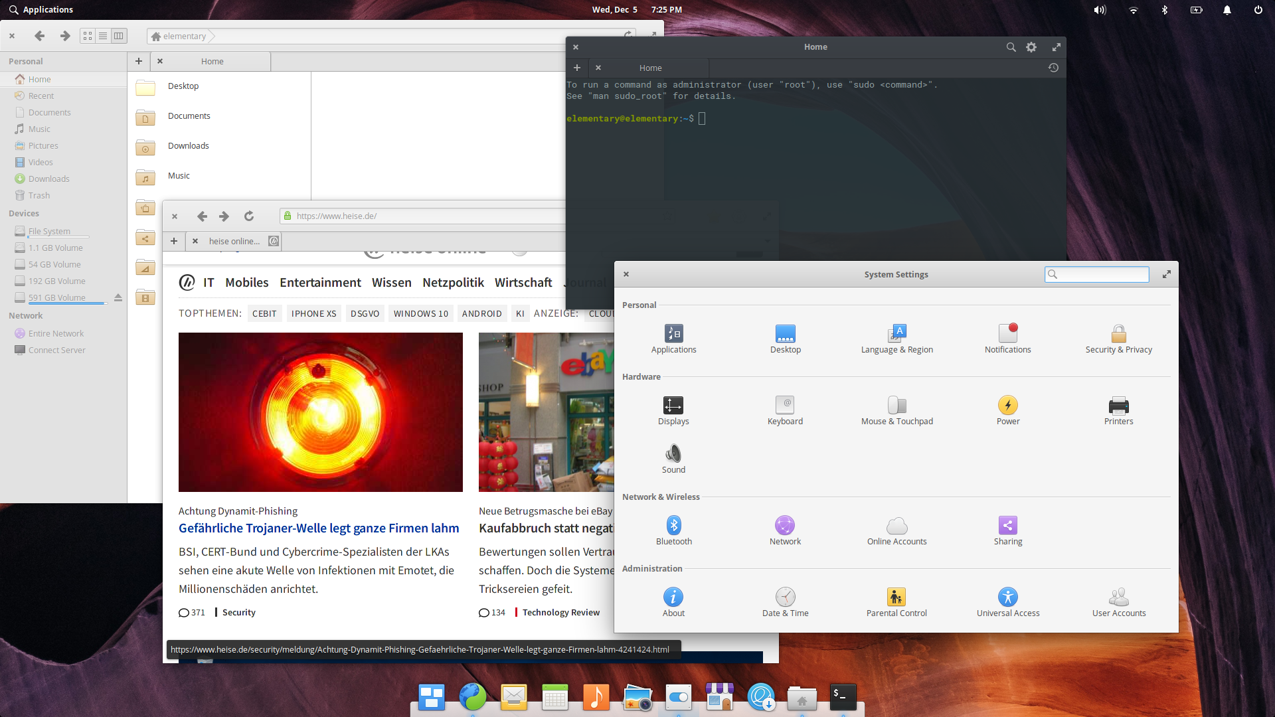The width and height of the screenshot is (1275, 717).
Task: Open Recent in Files sidebar
Action: (x=63, y=96)
